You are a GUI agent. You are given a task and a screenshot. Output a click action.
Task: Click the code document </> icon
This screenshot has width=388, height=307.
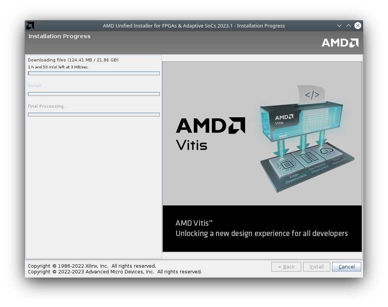[x=313, y=95]
